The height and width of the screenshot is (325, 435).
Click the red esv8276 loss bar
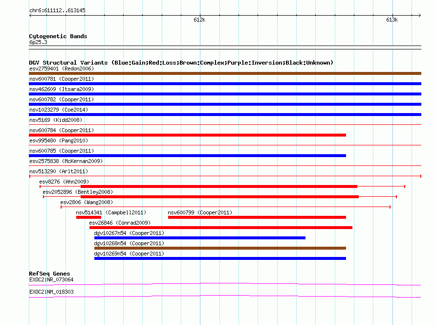coord(219,186)
